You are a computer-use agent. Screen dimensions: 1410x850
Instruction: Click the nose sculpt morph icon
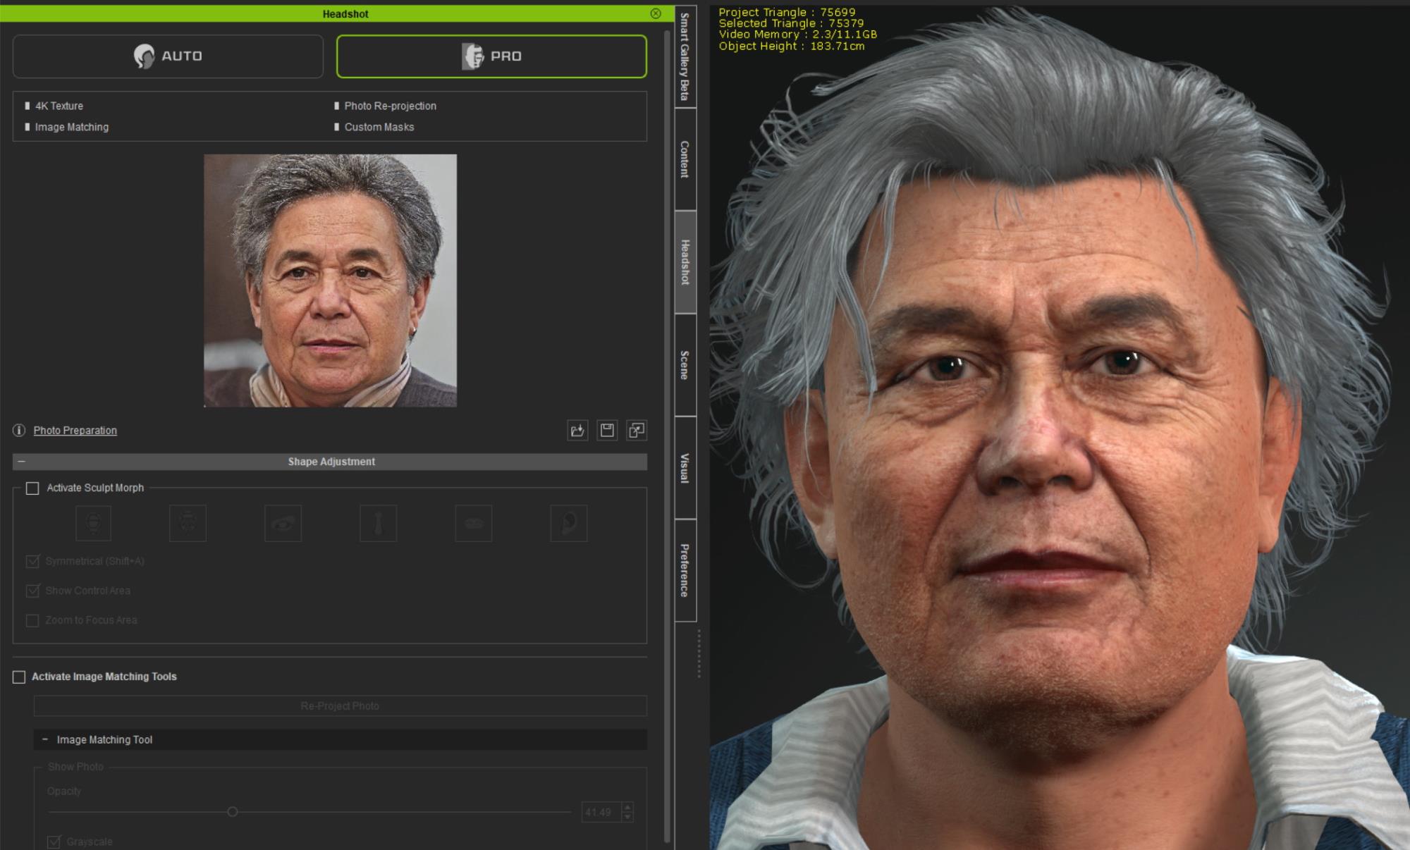[x=378, y=523]
